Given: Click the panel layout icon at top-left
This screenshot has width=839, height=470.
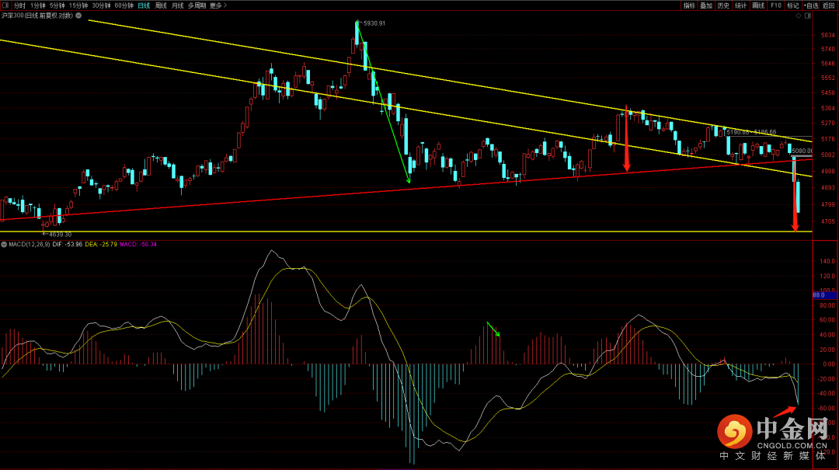Looking at the screenshot, I should tap(5, 5).
